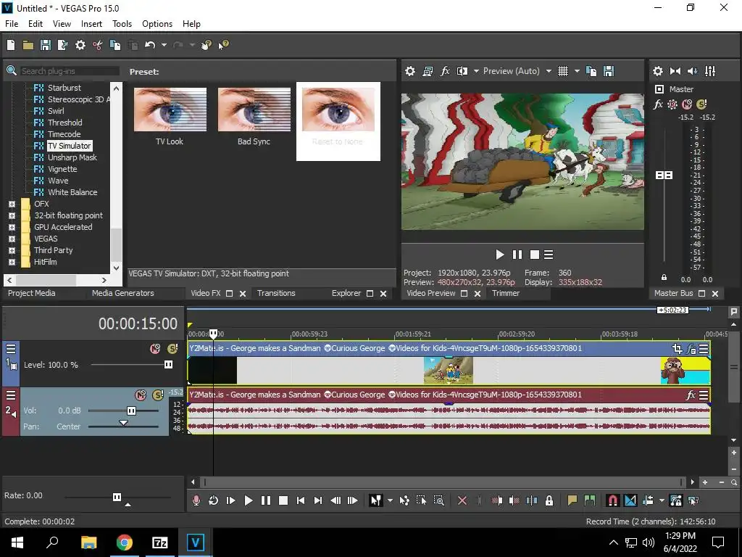Viewport: 742px width, 557px height.
Task: Open Master FX in the master bus
Action: [658, 104]
